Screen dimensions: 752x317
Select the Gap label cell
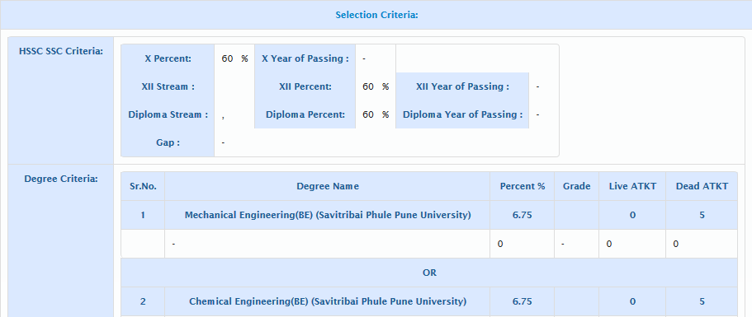(168, 143)
